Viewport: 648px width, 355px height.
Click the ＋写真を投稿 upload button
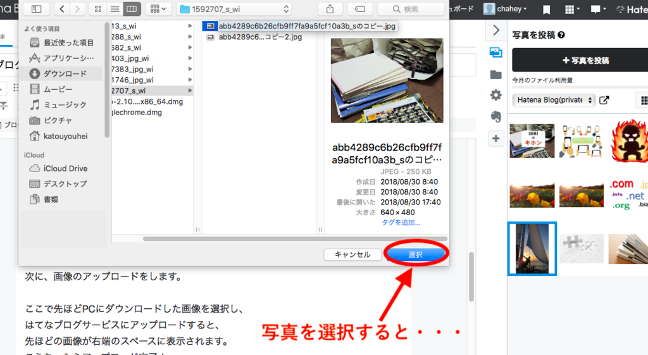click(x=580, y=60)
